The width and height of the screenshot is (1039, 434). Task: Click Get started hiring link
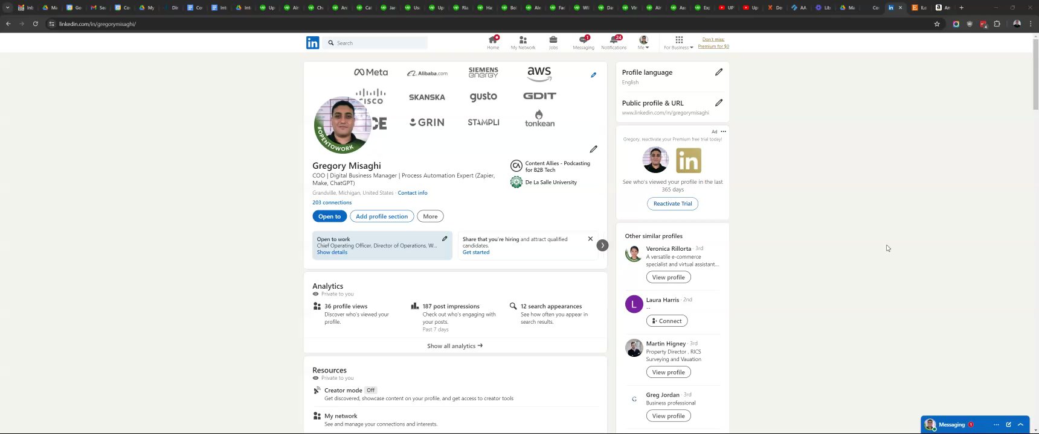pyautogui.click(x=476, y=253)
